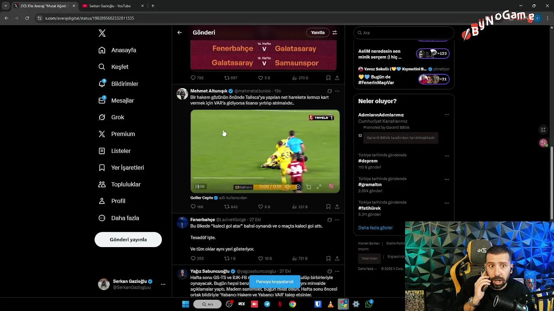Click the Yanıtla button
Image resolution: width=554 pixels, height=311 pixels.
[x=318, y=32]
